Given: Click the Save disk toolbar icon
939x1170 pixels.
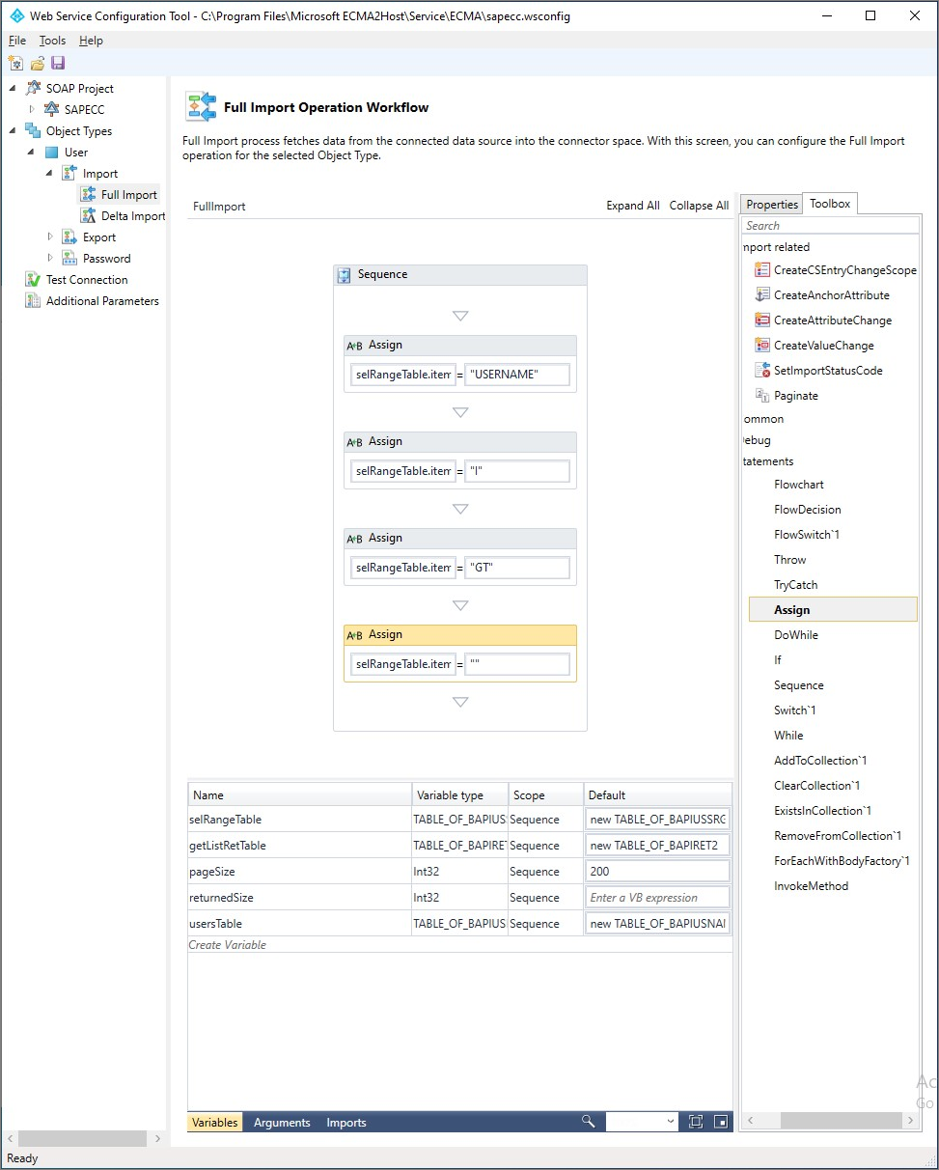Looking at the screenshot, I should click(x=58, y=63).
